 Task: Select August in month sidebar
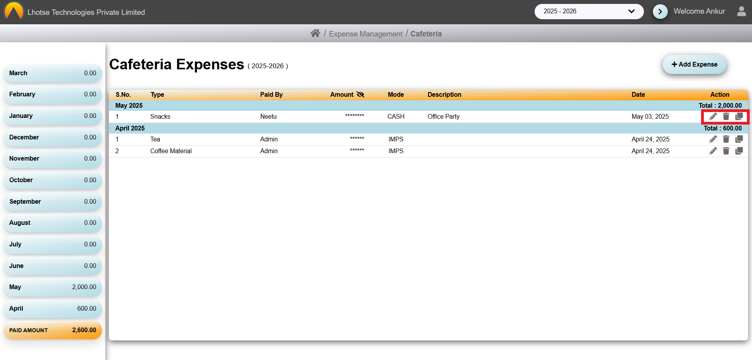[x=52, y=223]
